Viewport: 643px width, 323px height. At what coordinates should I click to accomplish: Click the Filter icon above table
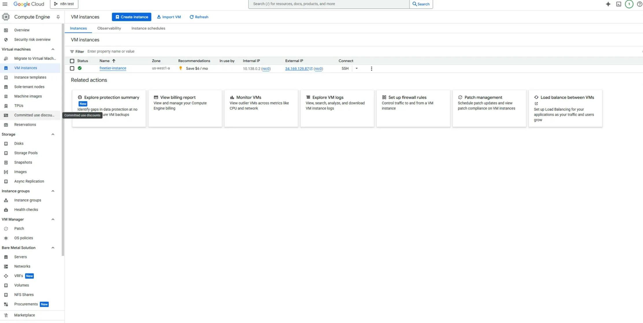72,51
